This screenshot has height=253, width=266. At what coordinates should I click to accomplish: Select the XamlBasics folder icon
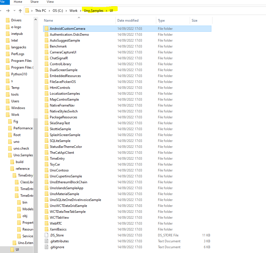click(x=46, y=229)
